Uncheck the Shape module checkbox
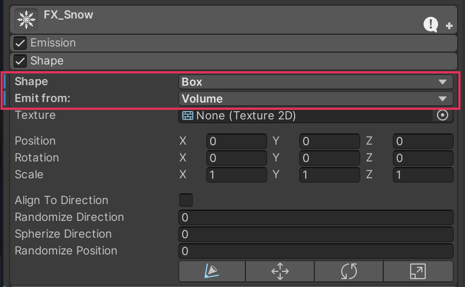Image resolution: width=465 pixels, height=287 pixels. 20,61
